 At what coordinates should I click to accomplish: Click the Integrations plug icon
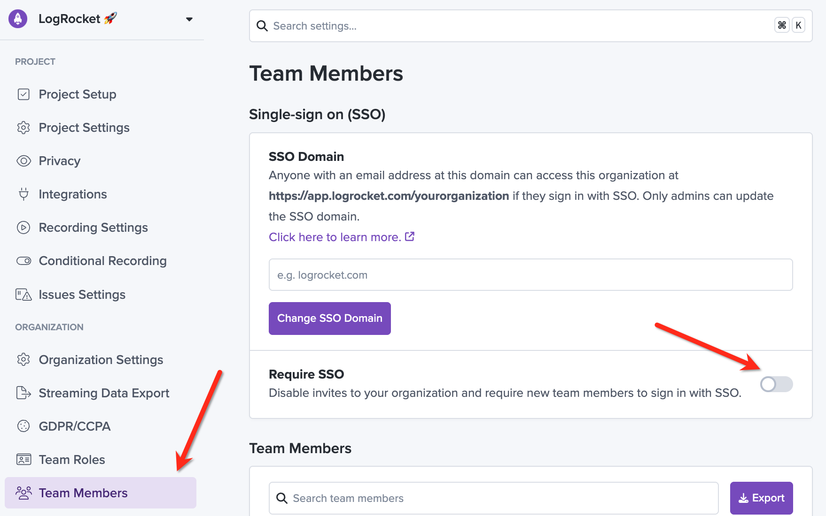click(23, 194)
